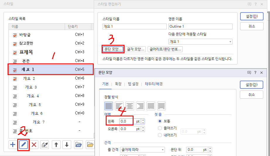Switch to the 확장 tab

click(118, 84)
